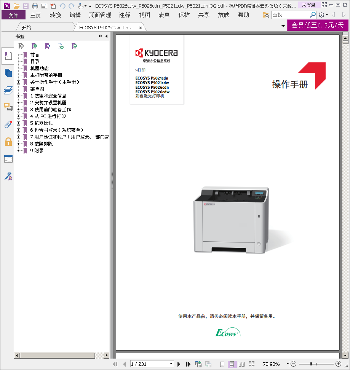Click the settings gear icon near search
Image resolution: width=350 pixels, height=370 pixels.
(x=321, y=15)
